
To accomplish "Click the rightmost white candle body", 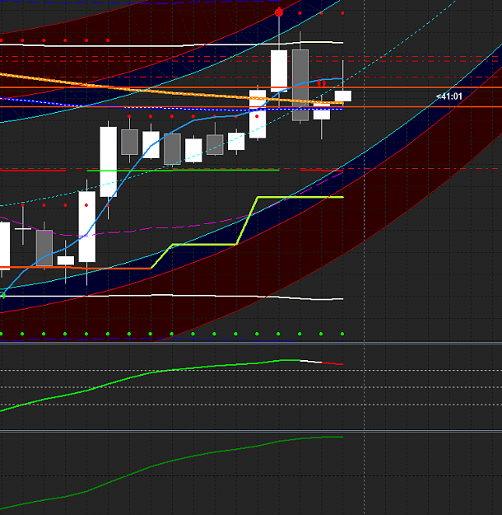I will 343,96.
